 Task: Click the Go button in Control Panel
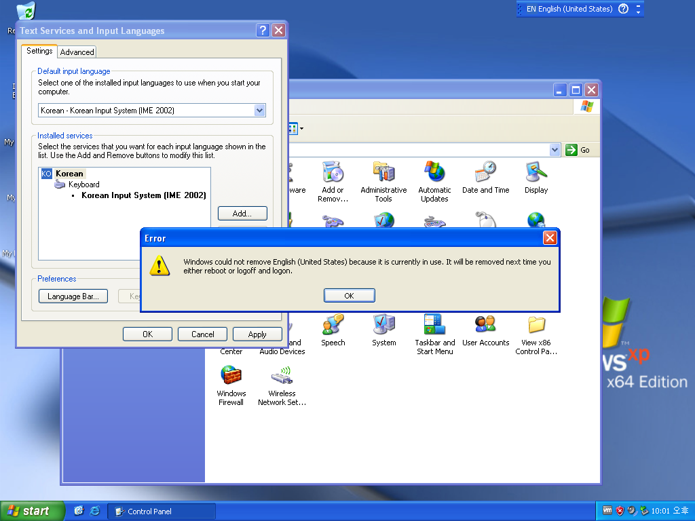tap(578, 150)
